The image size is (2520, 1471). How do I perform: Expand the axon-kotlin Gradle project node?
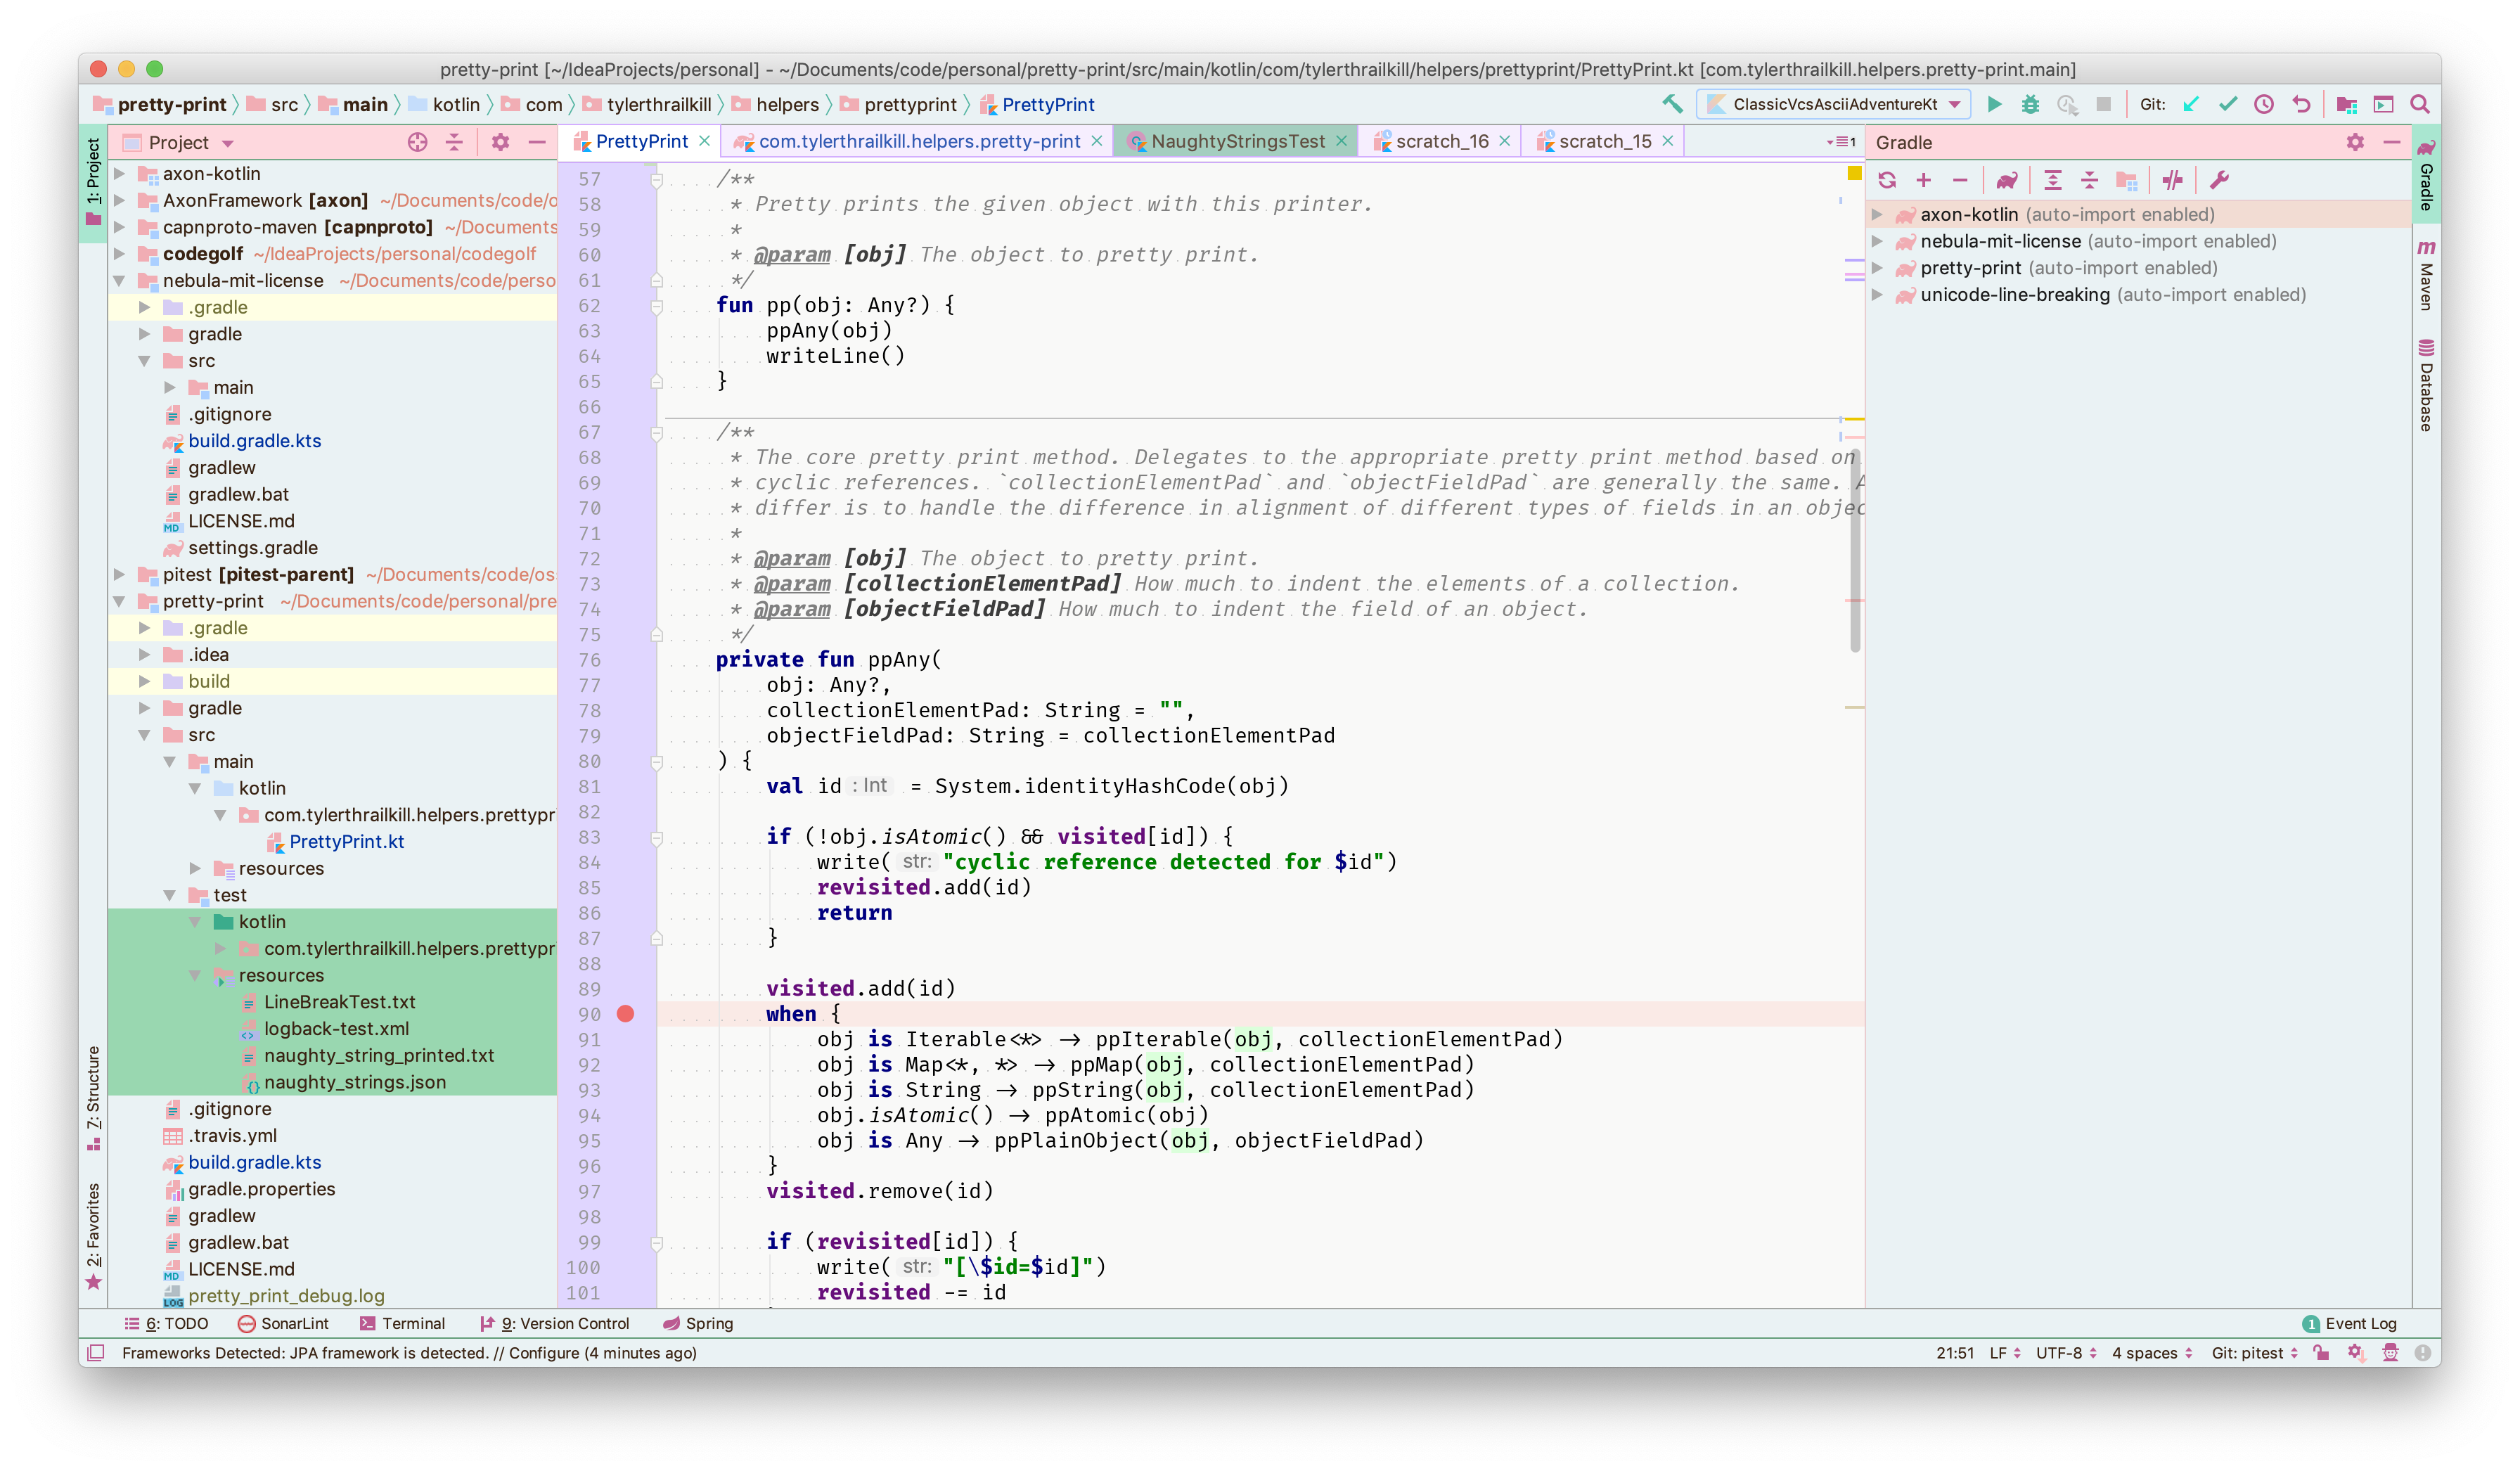click(1878, 214)
